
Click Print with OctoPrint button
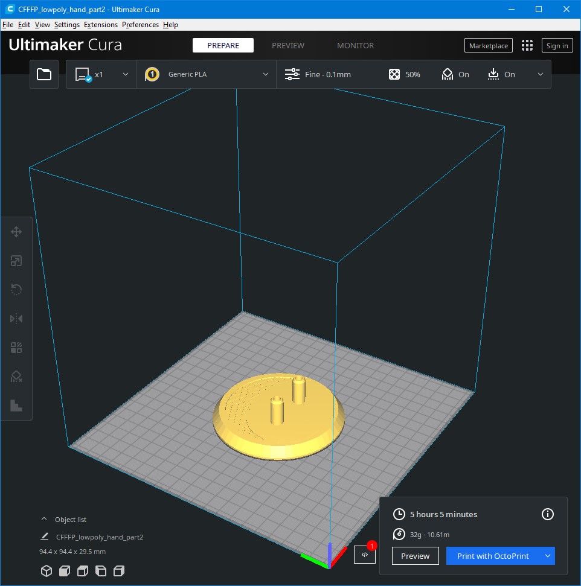click(x=493, y=556)
